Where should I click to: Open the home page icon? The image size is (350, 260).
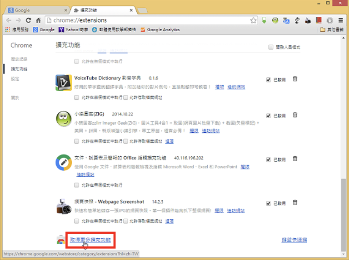(x=38, y=20)
